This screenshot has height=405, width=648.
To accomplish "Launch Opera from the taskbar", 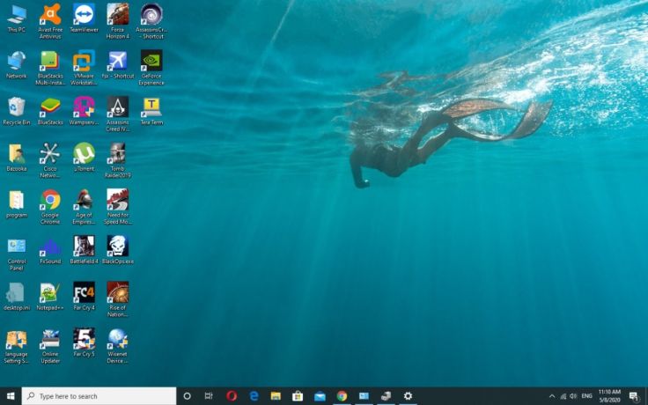I will tap(232, 396).
